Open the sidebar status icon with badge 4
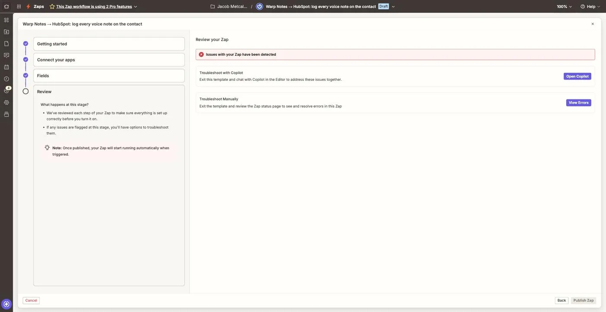The image size is (606, 312). point(6,90)
